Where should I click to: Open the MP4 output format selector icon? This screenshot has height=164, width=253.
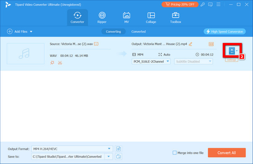point(232,51)
